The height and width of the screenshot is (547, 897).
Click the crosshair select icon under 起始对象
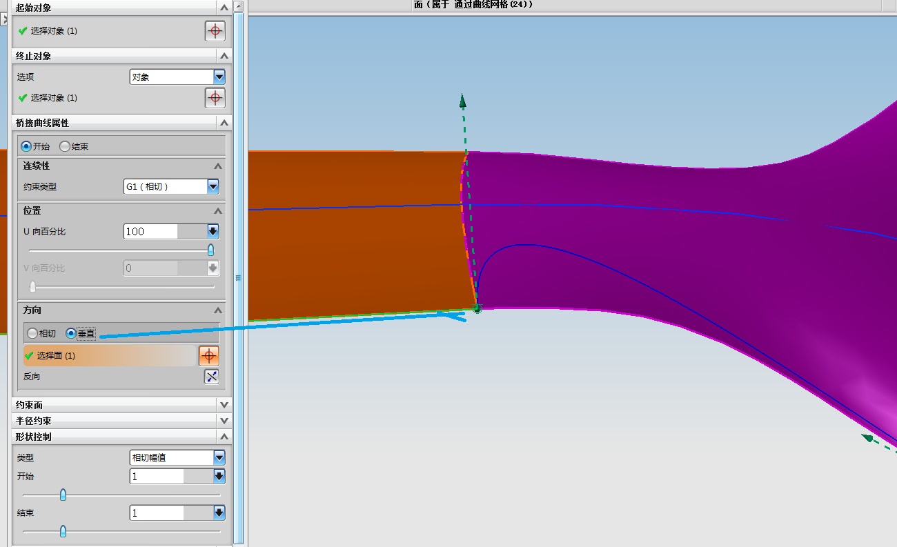pyautogui.click(x=215, y=31)
